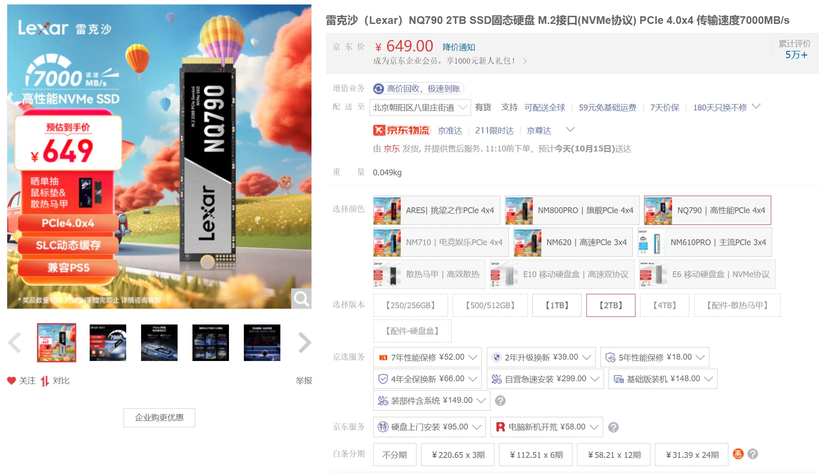819x475 pixels.
Task: Click the 京准达 delivery link
Action: 450,130
